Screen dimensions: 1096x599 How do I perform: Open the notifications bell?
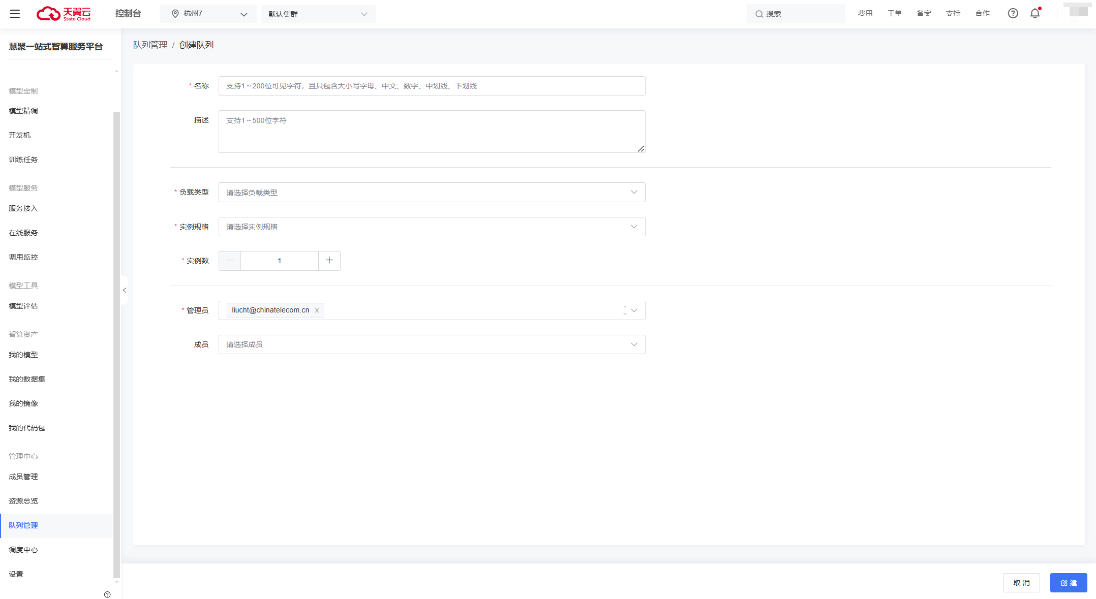[x=1035, y=13]
